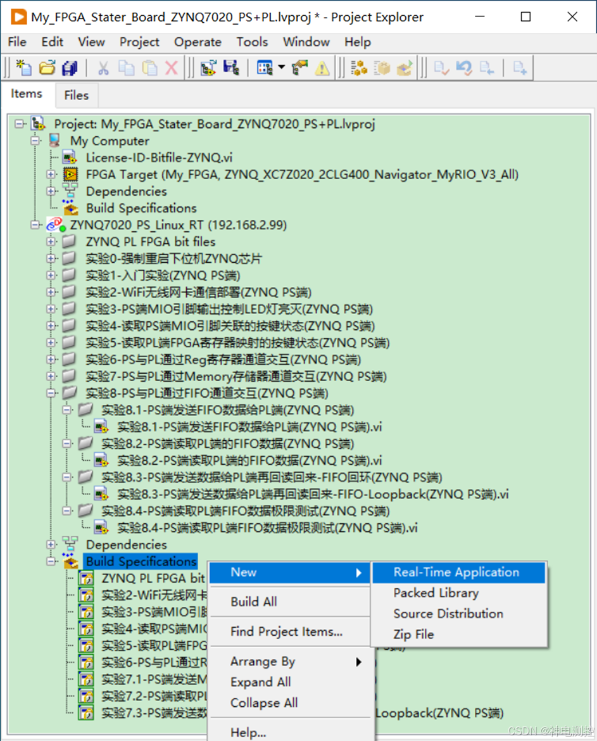
Task: Click the ZYNQ7020_PS_Linux_RT target icon
Action: click(x=56, y=225)
